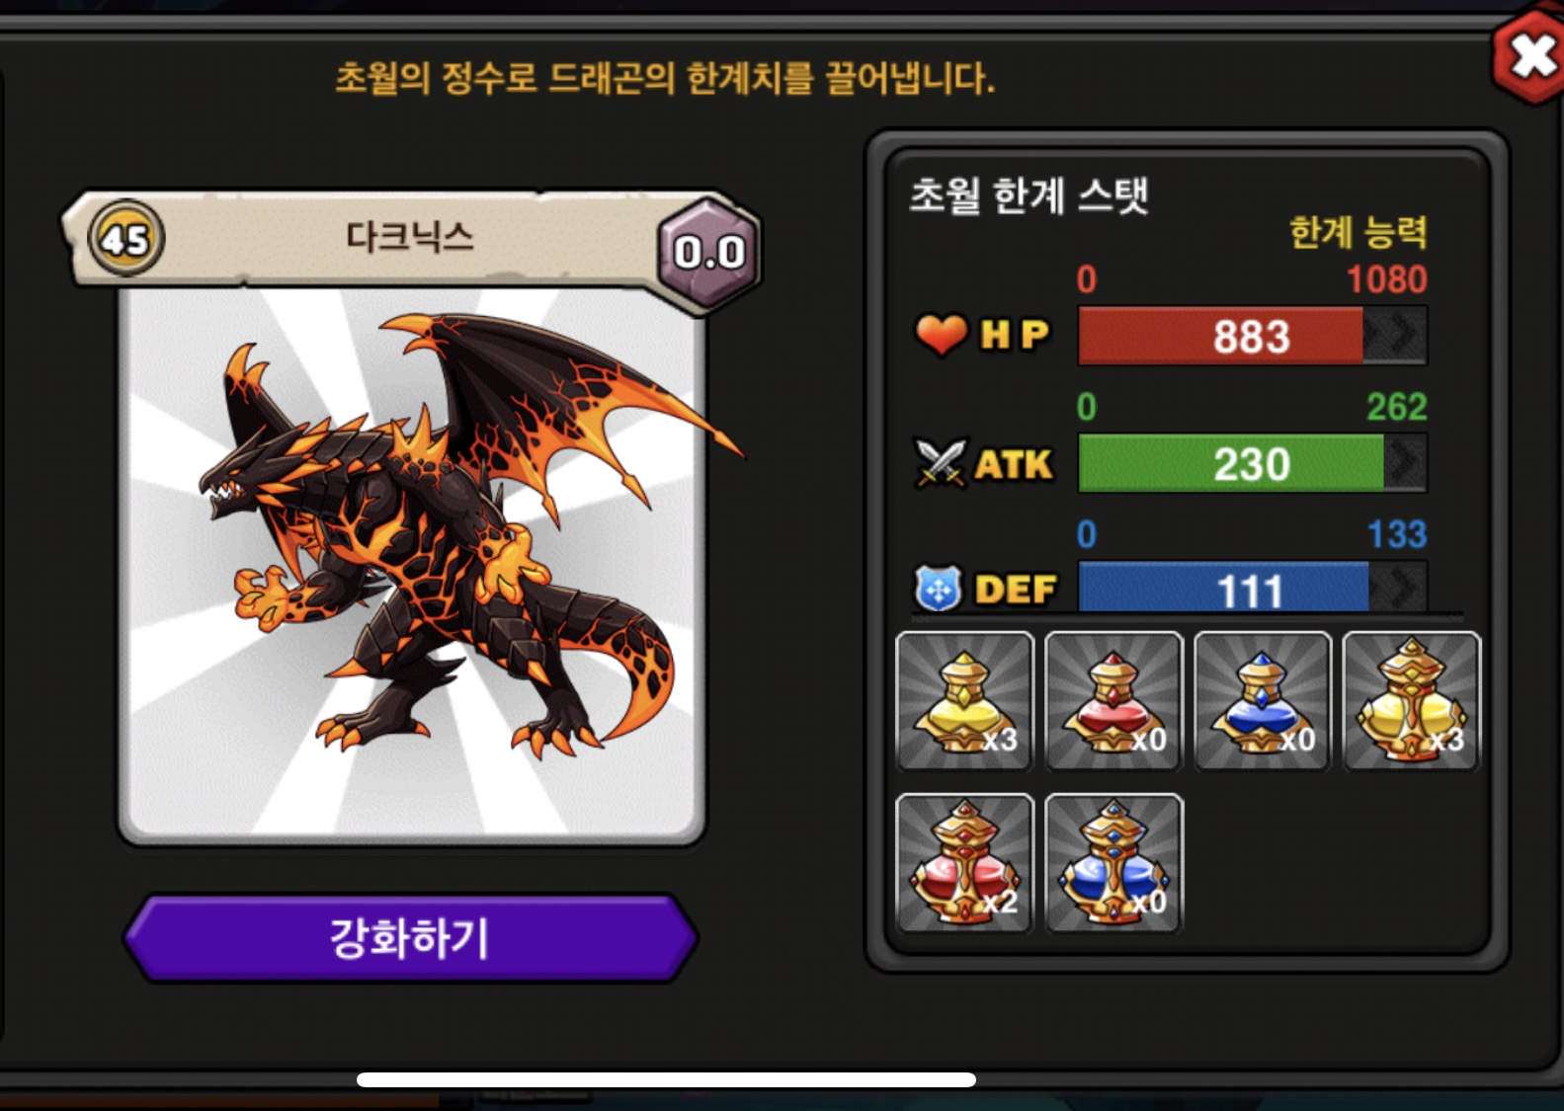Click the red HP bar showing 883

1252,336
